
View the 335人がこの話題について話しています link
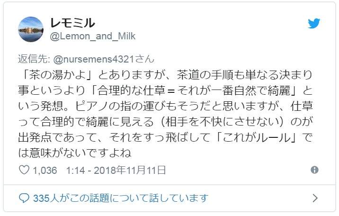pos(121,197)
